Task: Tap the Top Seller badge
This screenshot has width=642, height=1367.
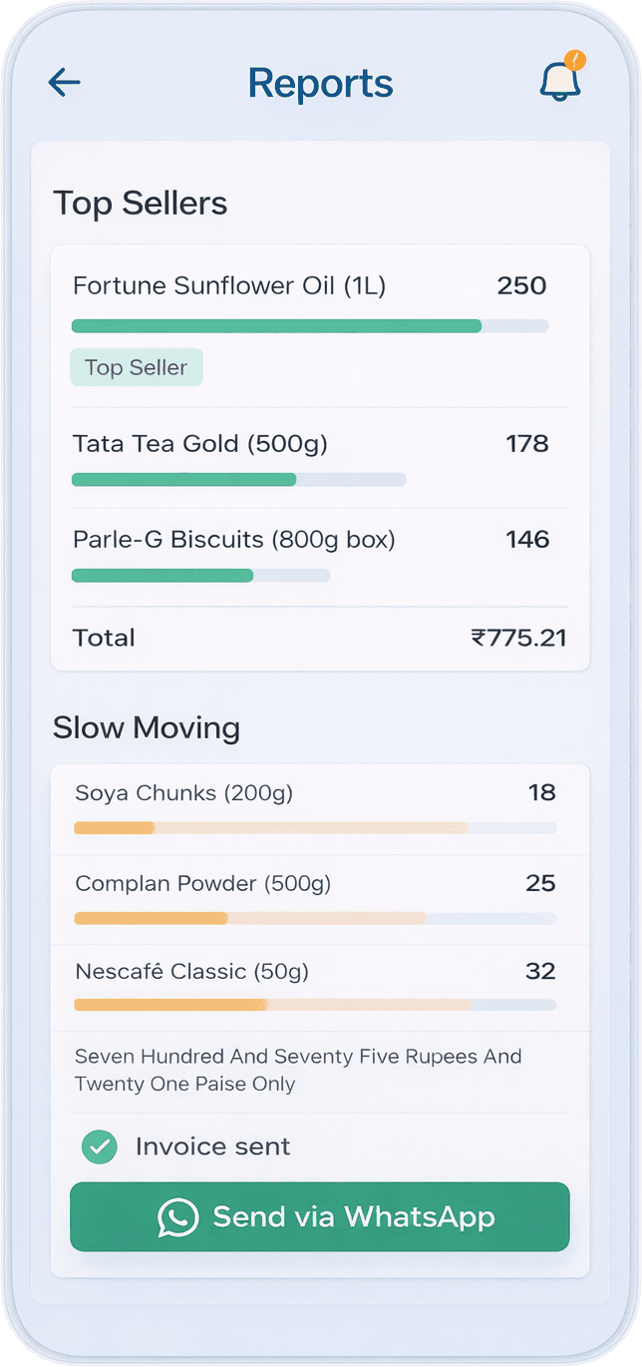Action: 137,367
